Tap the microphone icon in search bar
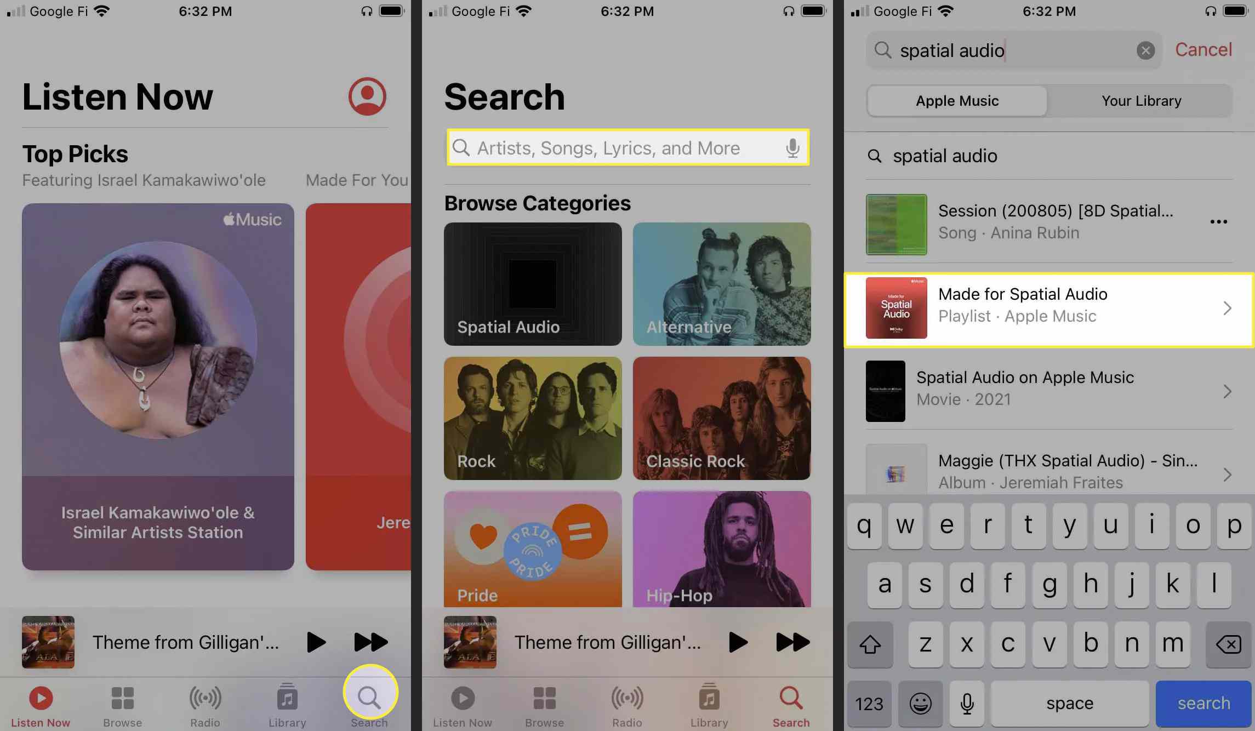The image size is (1255, 731). pos(792,148)
